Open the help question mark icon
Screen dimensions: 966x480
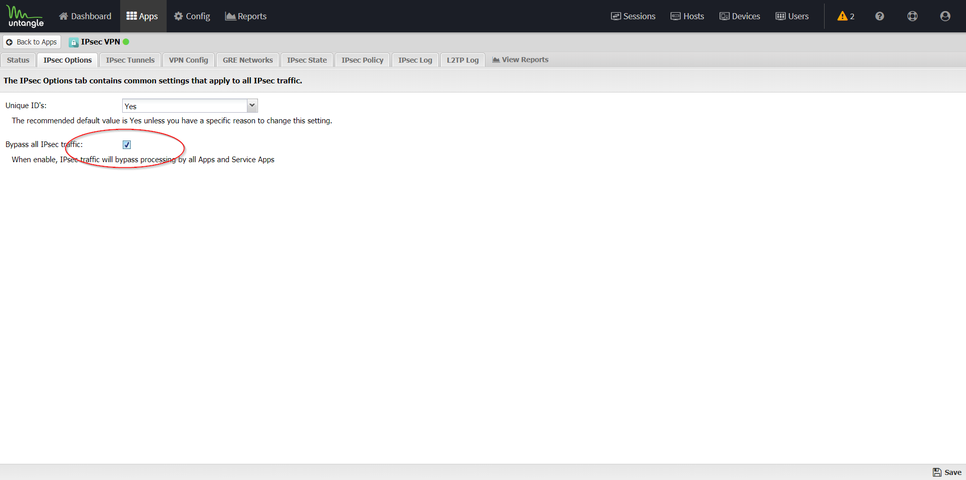click(x=879, y=16)
